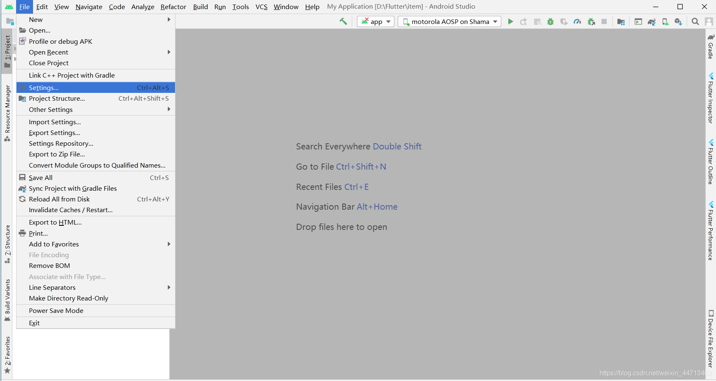Select Link C++ Project with Gradle
Image resolution: width=716 pixels, height=381 pixels.
click(96, 75)
